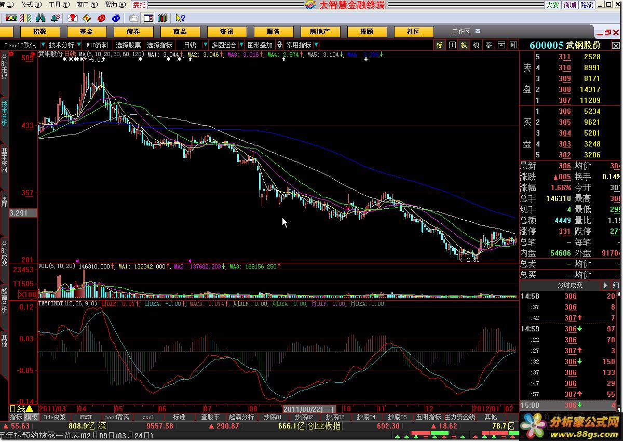Click the lock icon beside 图形叠加
Image resolution: width=624 pixels, height=442 pixels.
tap(279, 45)
